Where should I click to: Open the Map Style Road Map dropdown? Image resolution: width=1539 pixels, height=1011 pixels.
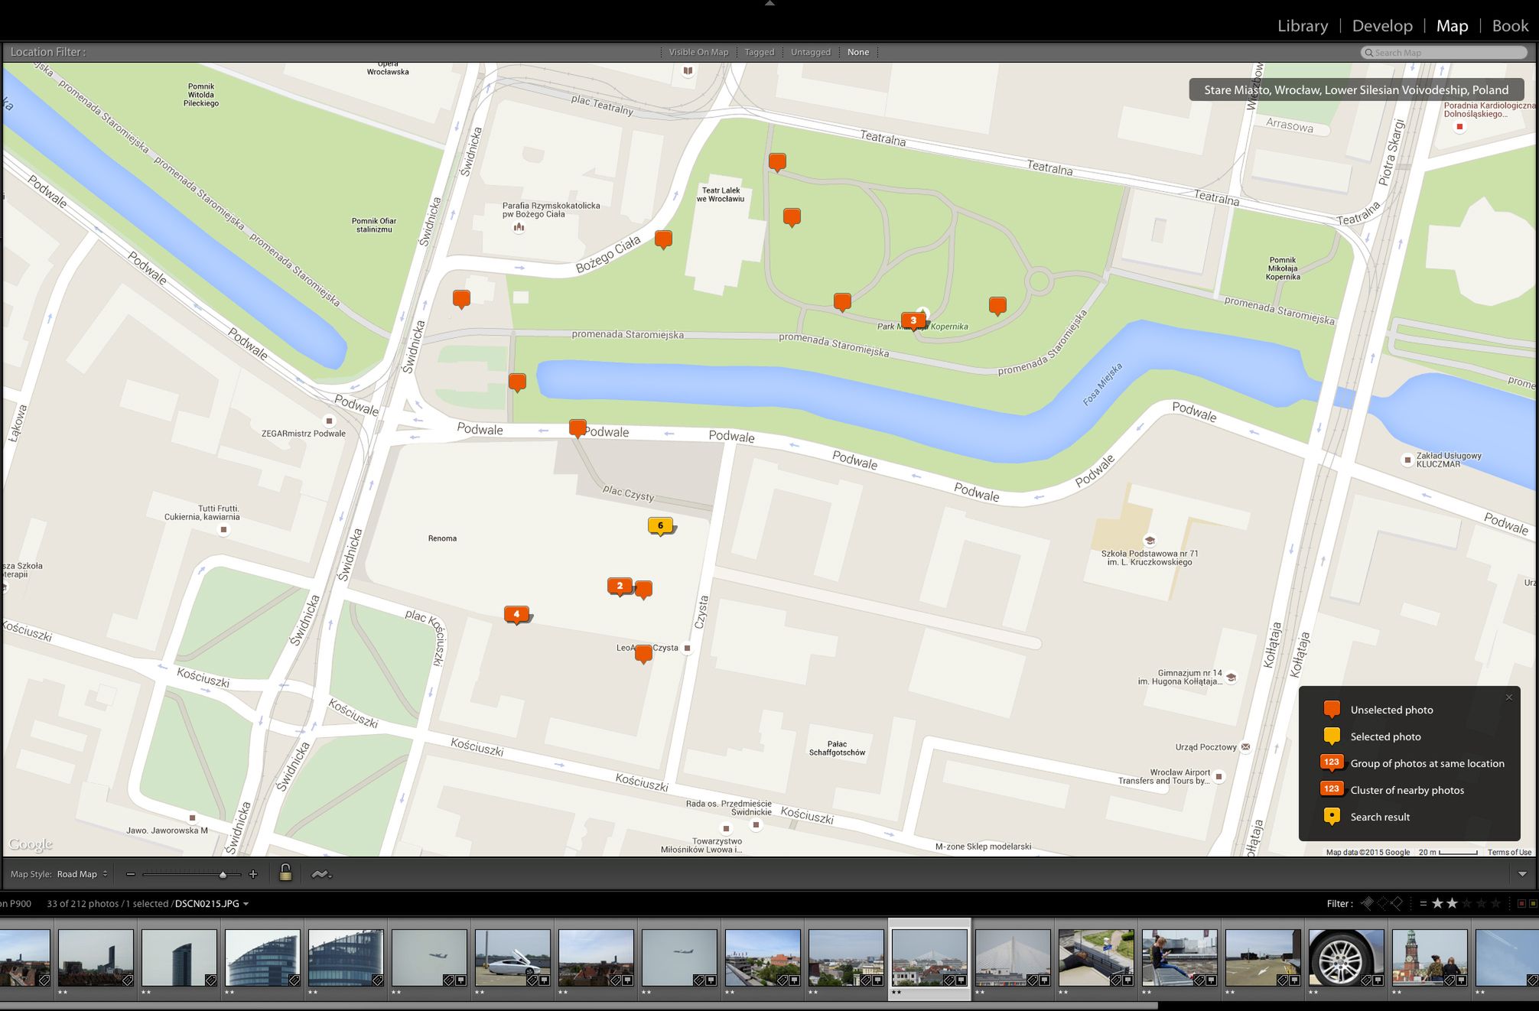pos(83,874)
